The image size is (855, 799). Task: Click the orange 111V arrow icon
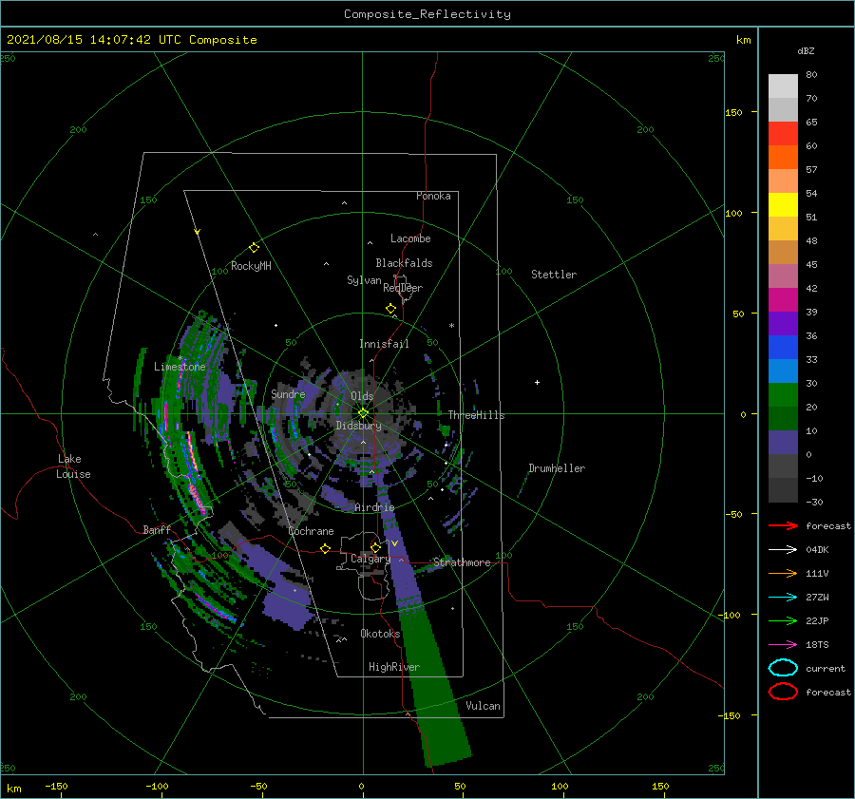[x=783, y=573]
